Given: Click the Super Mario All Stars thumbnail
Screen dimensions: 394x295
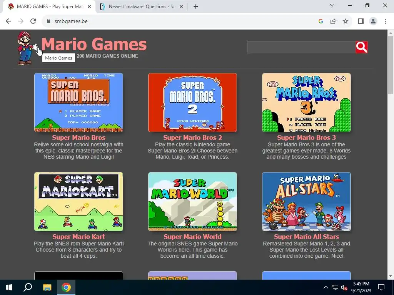Looking at the screenshot, I should pyautogui.click(x=306, y=201).
